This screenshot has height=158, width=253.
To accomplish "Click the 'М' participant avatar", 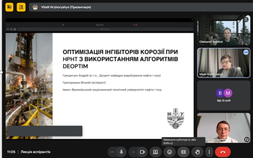I will 228,93.
